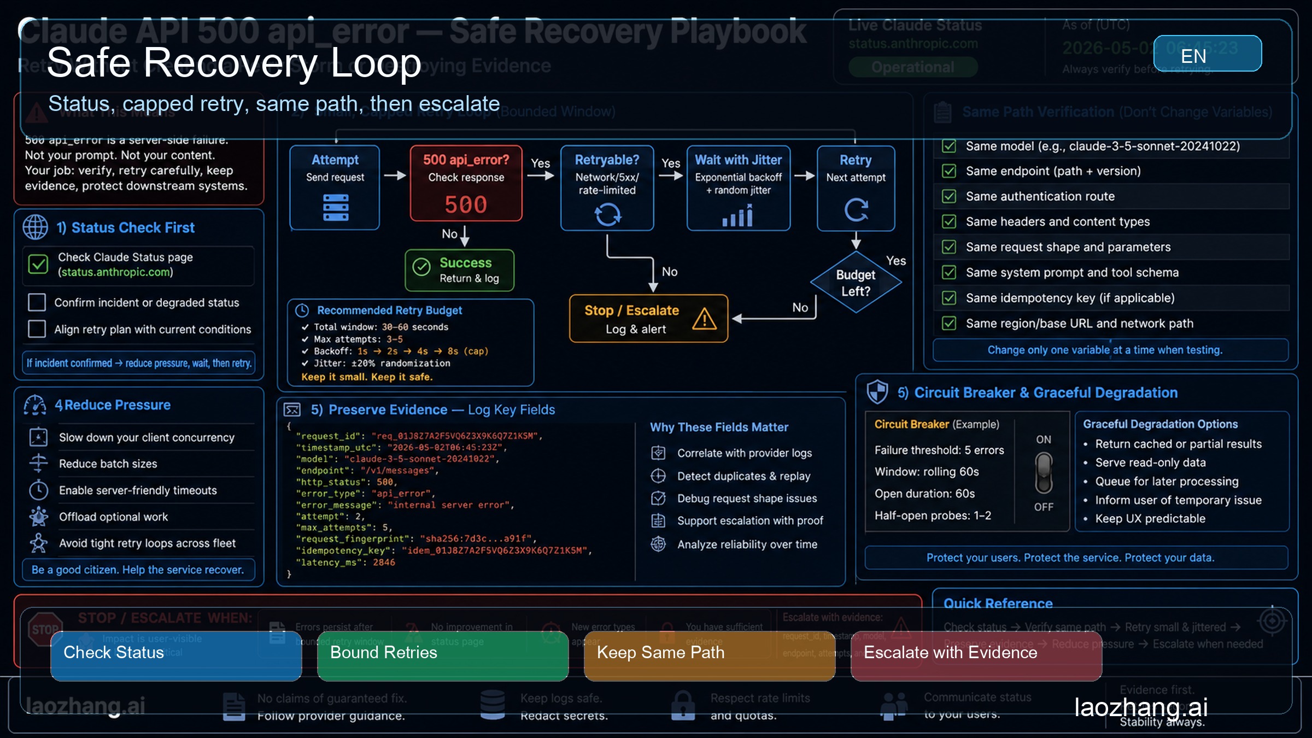Click 'Queue for later processing' bullet
The width and height of the screenshot is (1312, 738).
(1167, 481)
